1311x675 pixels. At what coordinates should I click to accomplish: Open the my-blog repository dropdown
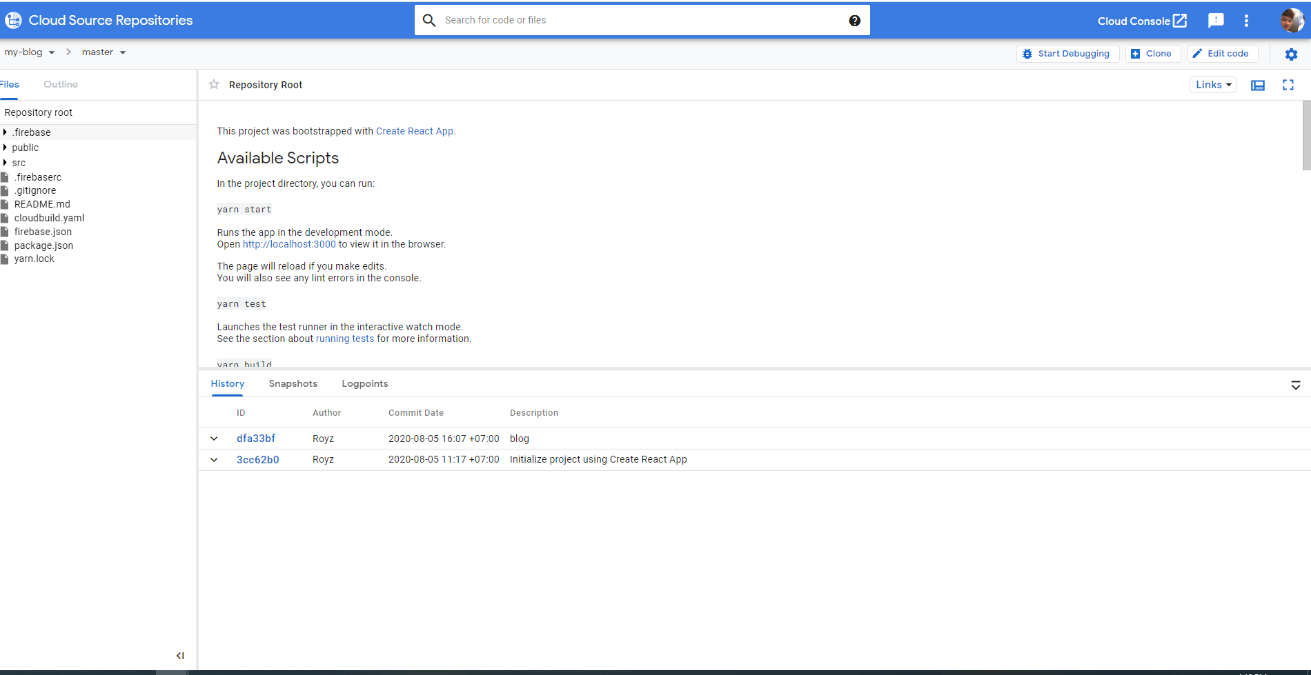[x=30, y=52]
